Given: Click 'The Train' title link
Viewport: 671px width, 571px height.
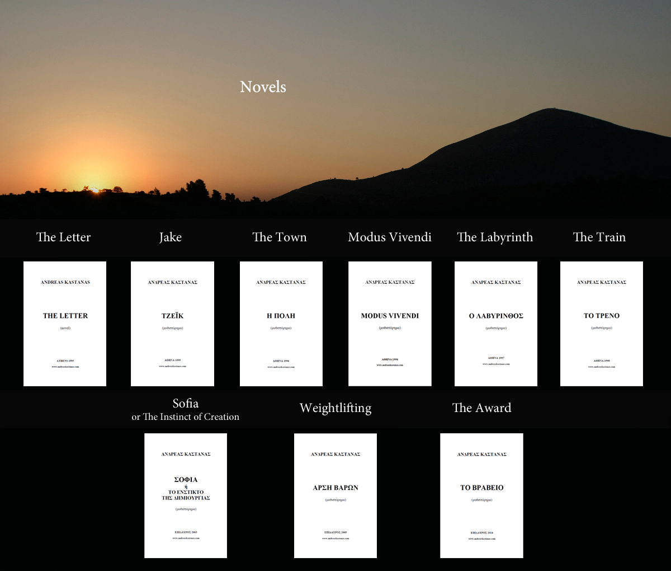Looking at the screenshot, I should point(599,237).
